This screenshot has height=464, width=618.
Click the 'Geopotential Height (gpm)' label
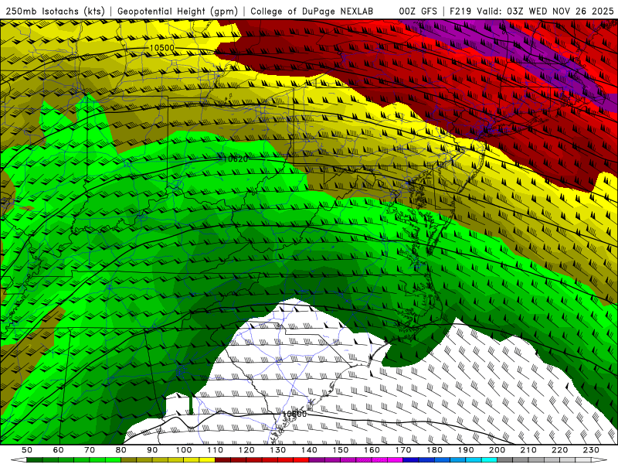pyautogui.click(x=178, y=11)
